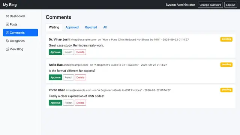Image resolution: width=240 pixels, height=135 pixels.
Task: Click the Categories tag icon
Action: tap(7, 41)
